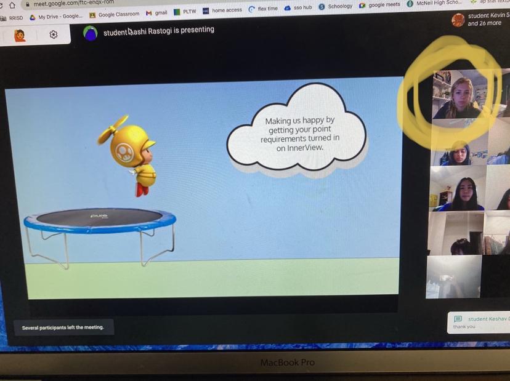
Task: Open McNeil High Scho... bookmark
Action: click(x=434, y=3)
